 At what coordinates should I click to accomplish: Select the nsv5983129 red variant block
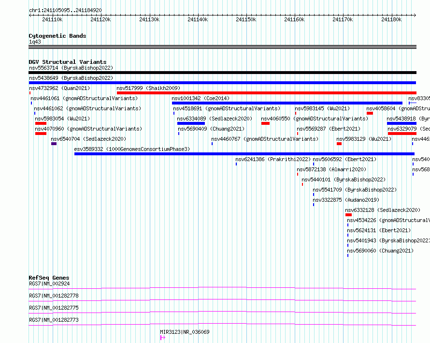[339, 144]
